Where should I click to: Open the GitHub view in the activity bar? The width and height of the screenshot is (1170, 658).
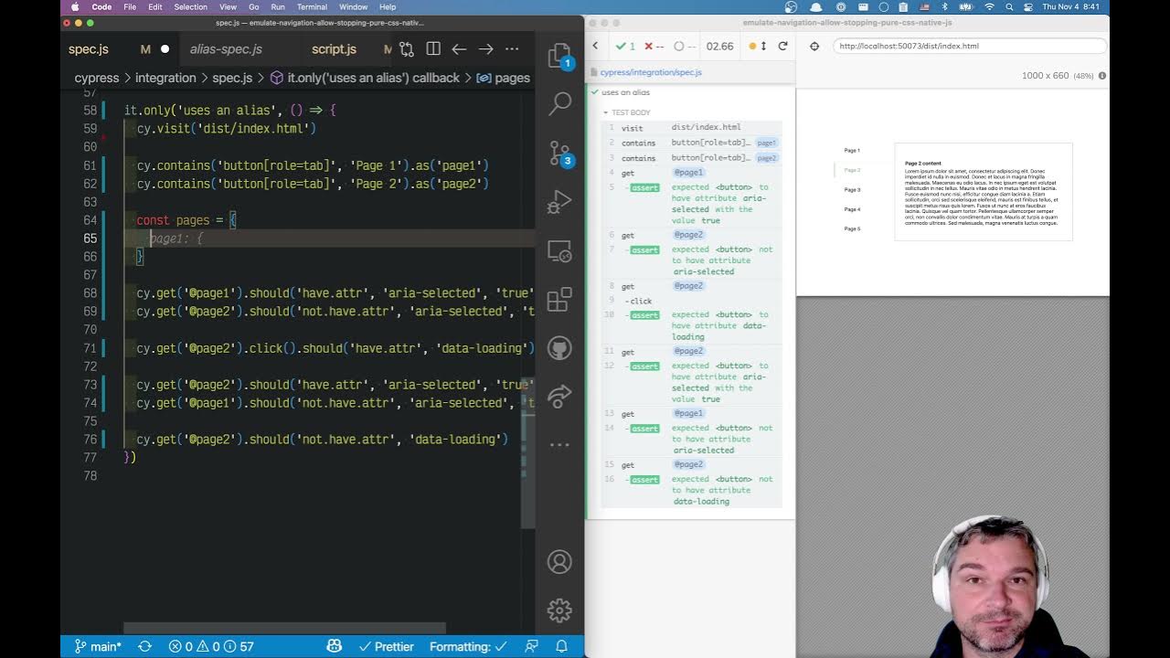click(559, 348)
